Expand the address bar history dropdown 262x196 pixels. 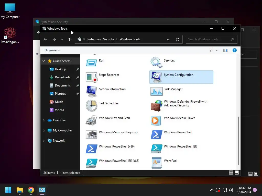(168, 40)
